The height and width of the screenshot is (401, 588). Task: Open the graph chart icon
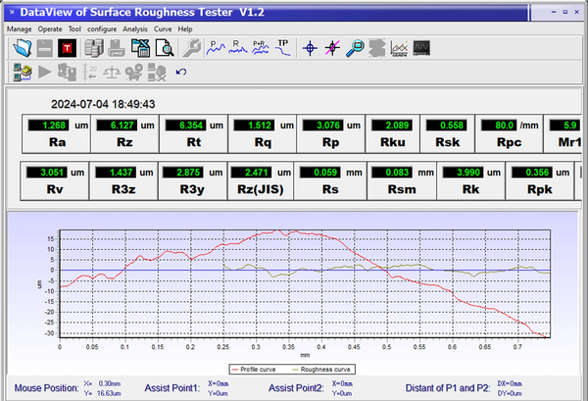click(x=400, y=47)
